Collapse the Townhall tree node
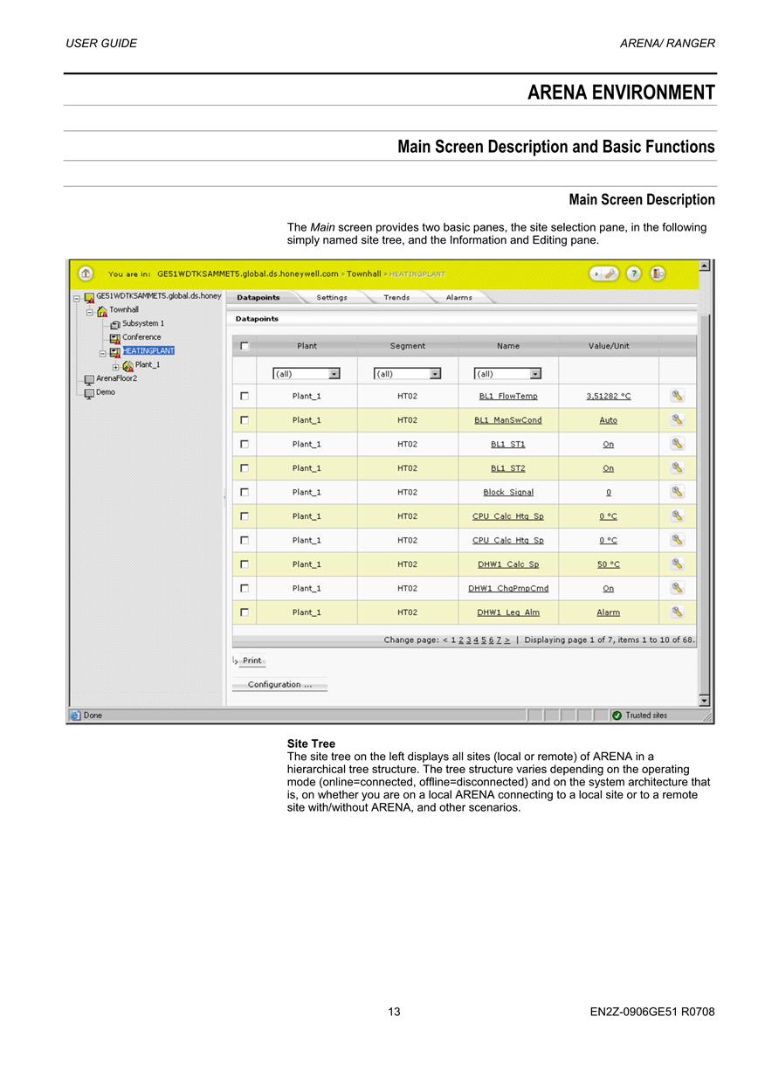 (x=89, y=311)
